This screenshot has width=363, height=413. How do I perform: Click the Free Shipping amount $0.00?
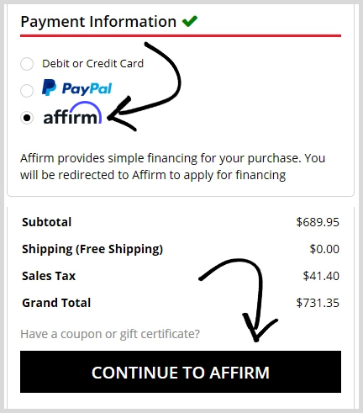(x=324, y=249)
